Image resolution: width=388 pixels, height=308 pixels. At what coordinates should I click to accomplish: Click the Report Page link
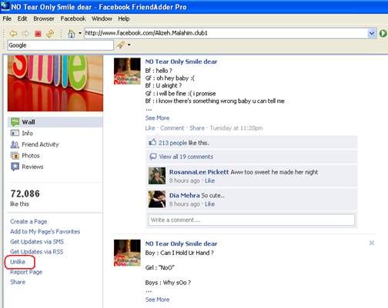[26, 272]
